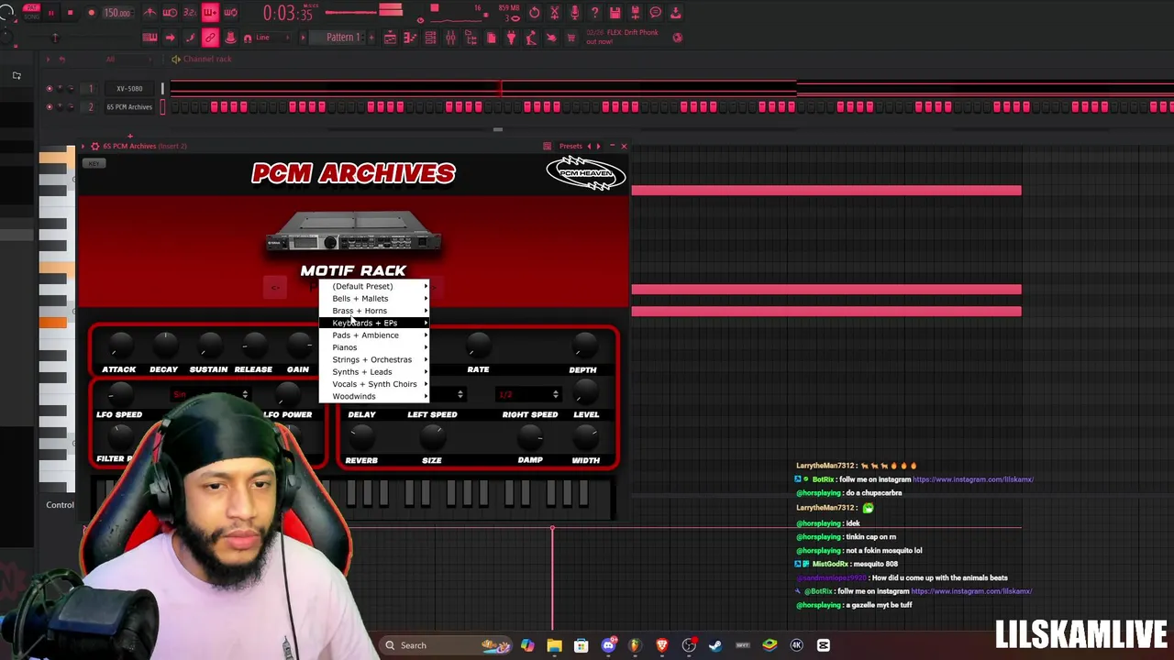Open the Pattern 1 selector
This screenshot has width=1174, height=660.
pyautogui.click(x=343, y=38)
